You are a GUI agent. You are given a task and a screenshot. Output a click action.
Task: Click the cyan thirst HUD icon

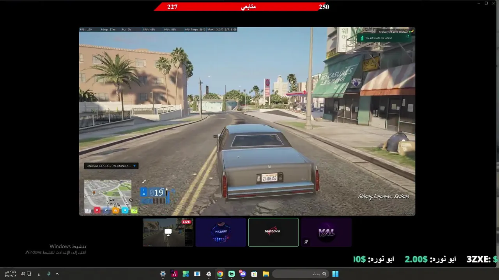[x=125, y=210]
